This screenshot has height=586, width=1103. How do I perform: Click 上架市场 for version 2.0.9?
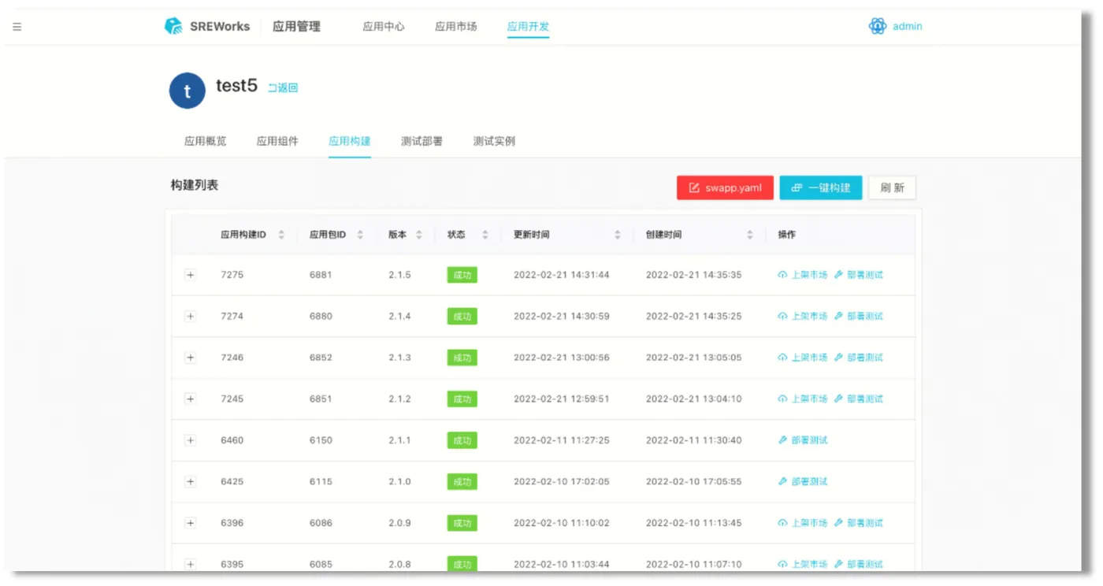(x=803, y=523)
